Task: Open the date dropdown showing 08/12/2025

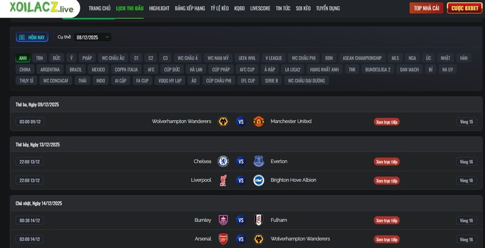Action: 93,37
